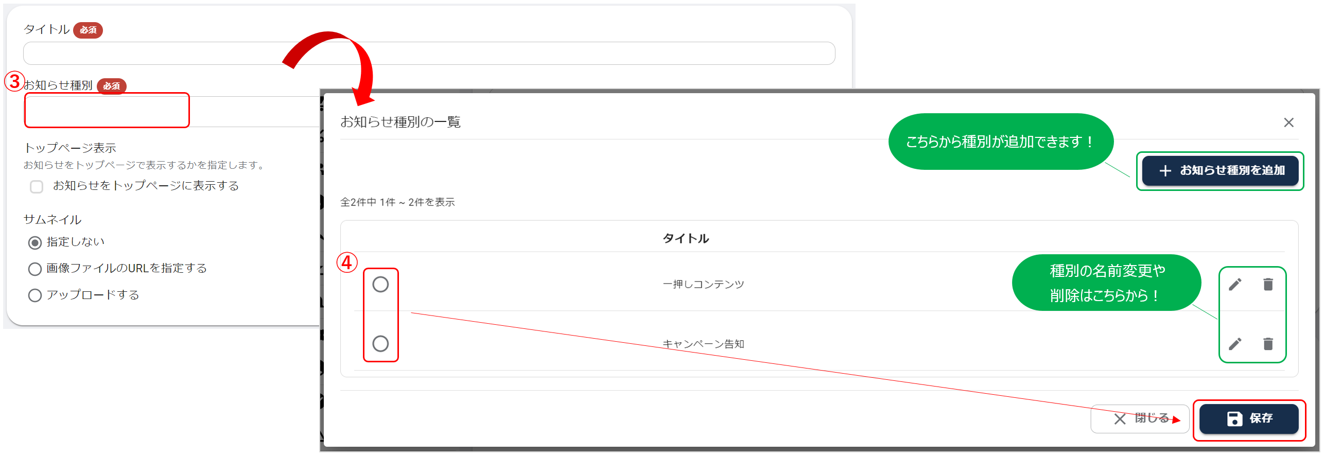Click the キャンペーン告知 row title
This screenshot has height=456, width=1324.
click(x=703, y=344)
